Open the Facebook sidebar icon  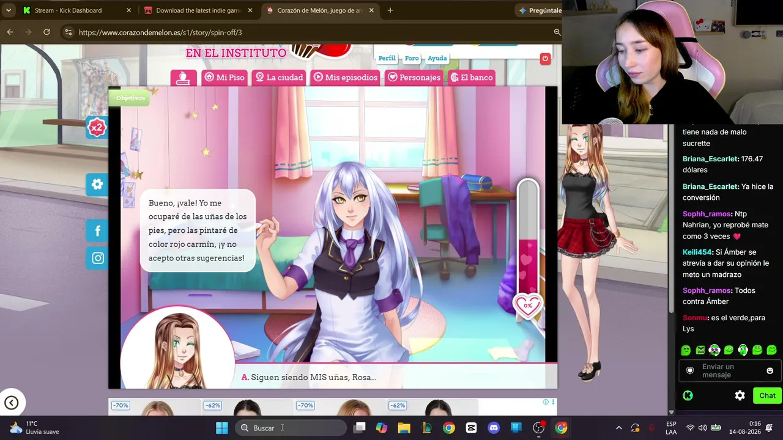coord(97,230)
